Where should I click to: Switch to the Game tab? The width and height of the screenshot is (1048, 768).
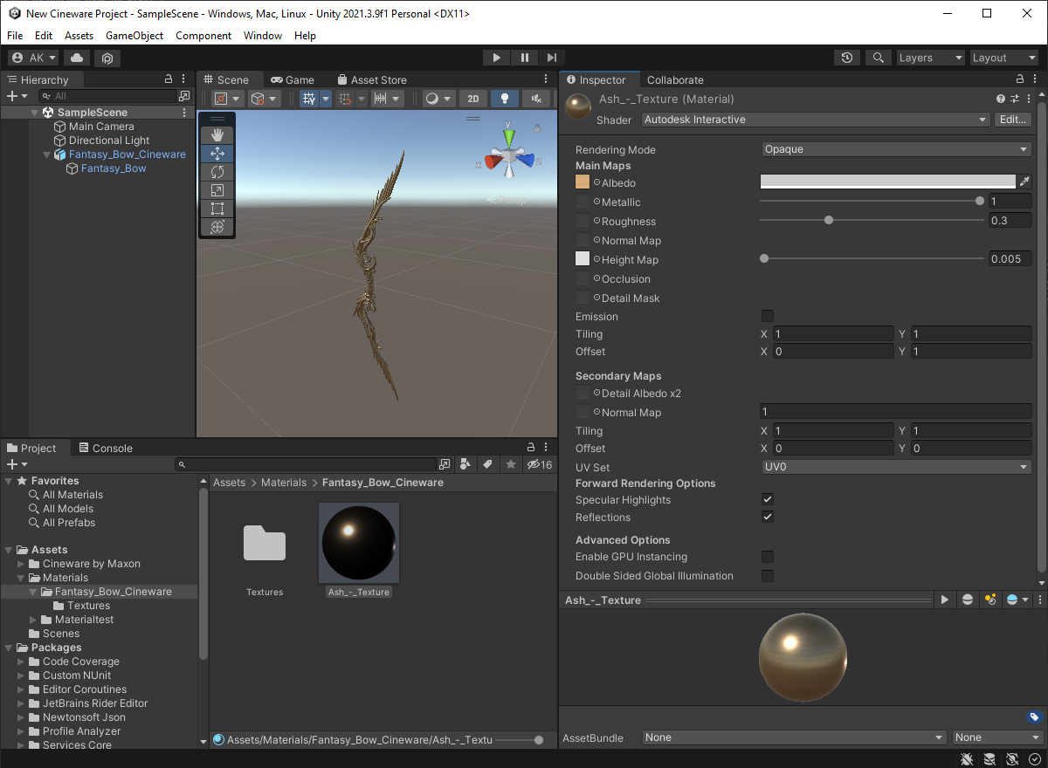pyautogui.click(x=292, y=79)
